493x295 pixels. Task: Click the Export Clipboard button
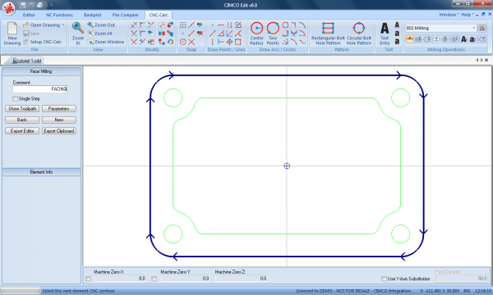[59, 131]
